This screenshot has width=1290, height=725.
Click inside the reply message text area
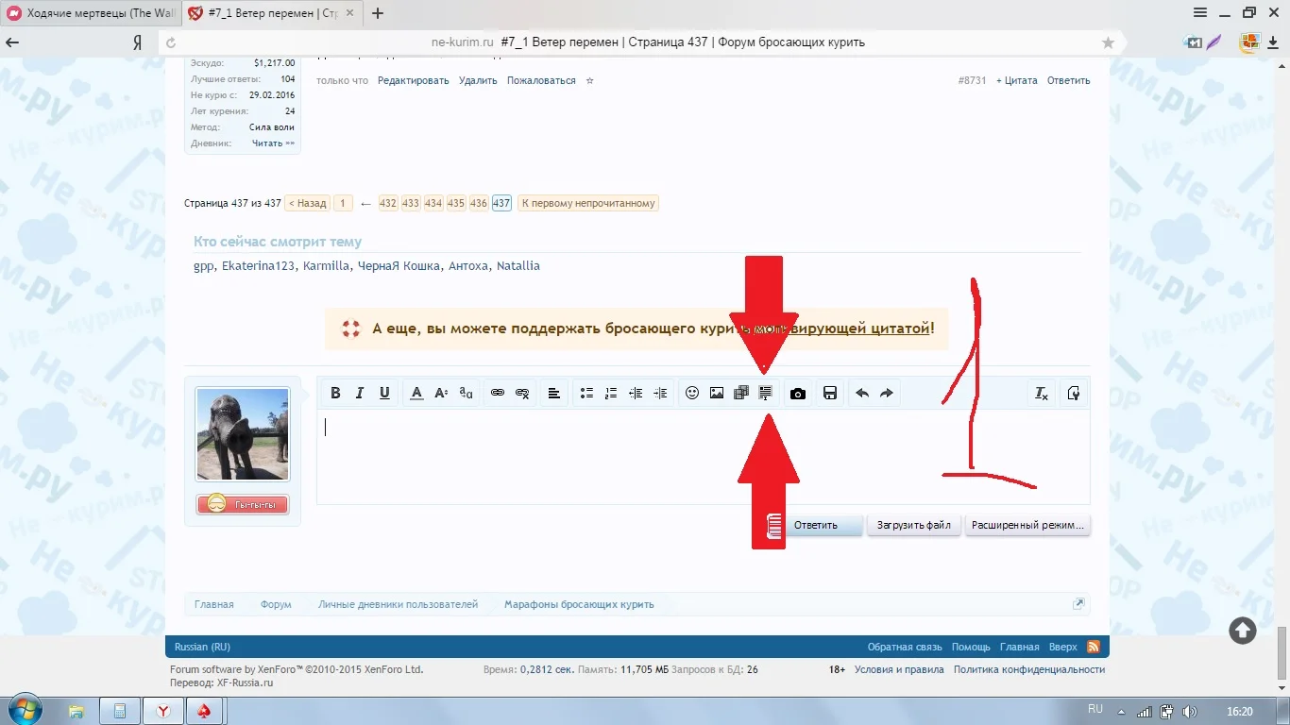(703, 457)
